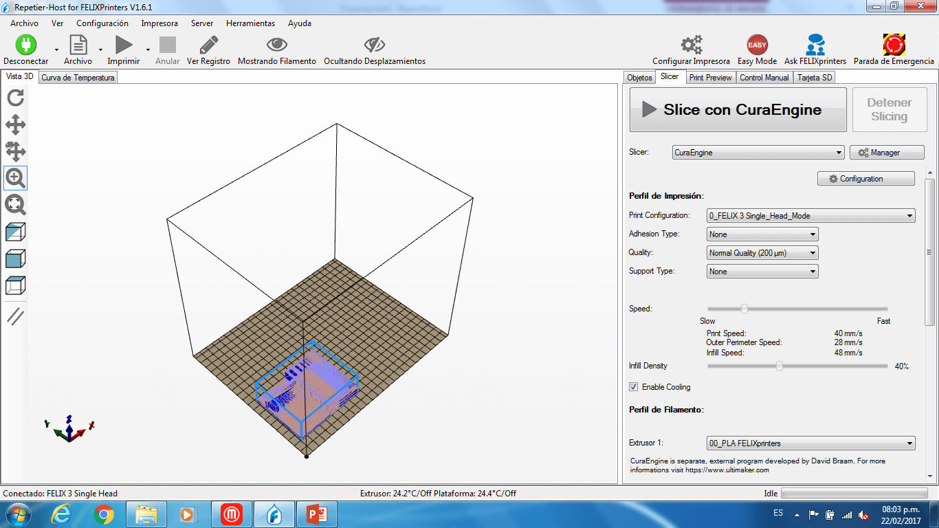Expand the Archivo toolbar dropdown arrow
The width and height of the screenshot is (939, 528).
100,49
